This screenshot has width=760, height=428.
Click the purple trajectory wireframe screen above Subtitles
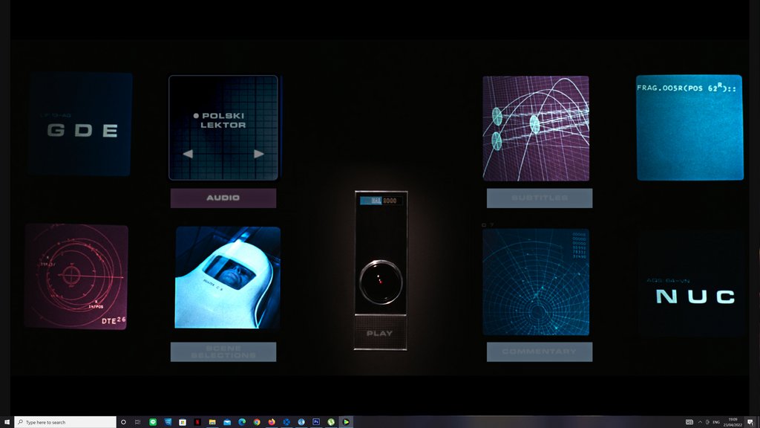pos(536,128)
